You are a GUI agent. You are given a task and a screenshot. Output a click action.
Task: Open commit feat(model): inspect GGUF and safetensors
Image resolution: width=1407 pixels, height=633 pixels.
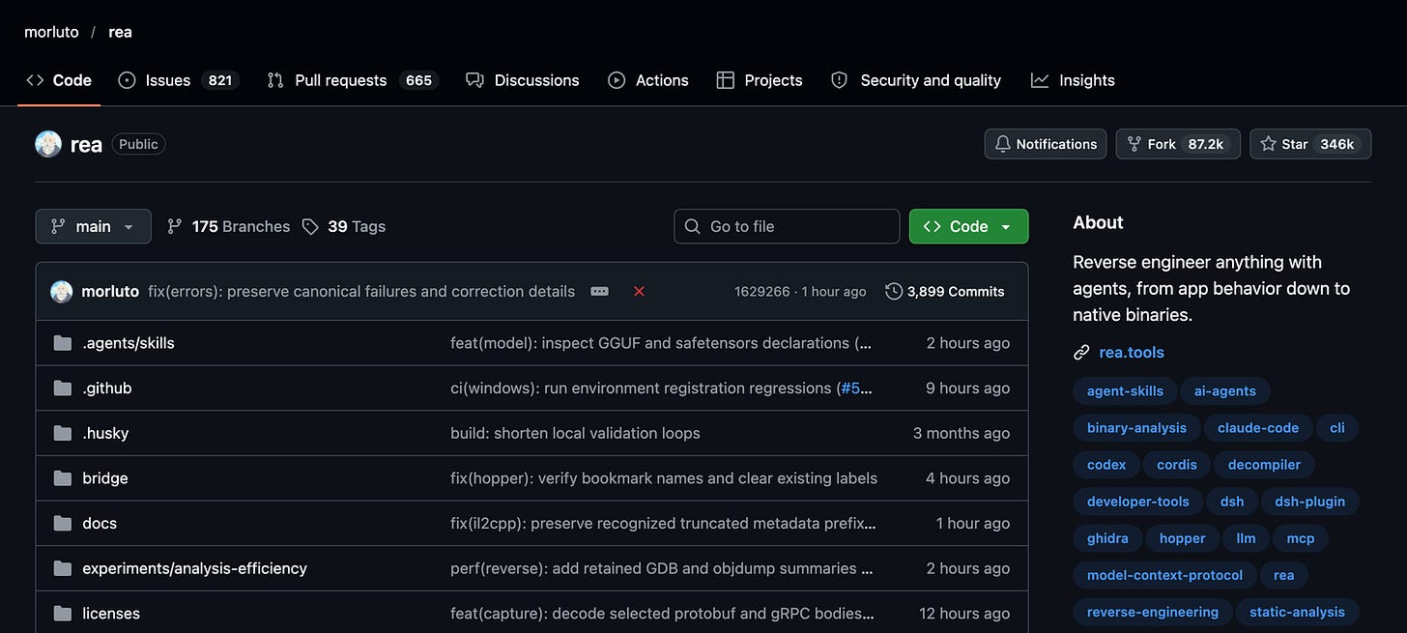point(661,343)
